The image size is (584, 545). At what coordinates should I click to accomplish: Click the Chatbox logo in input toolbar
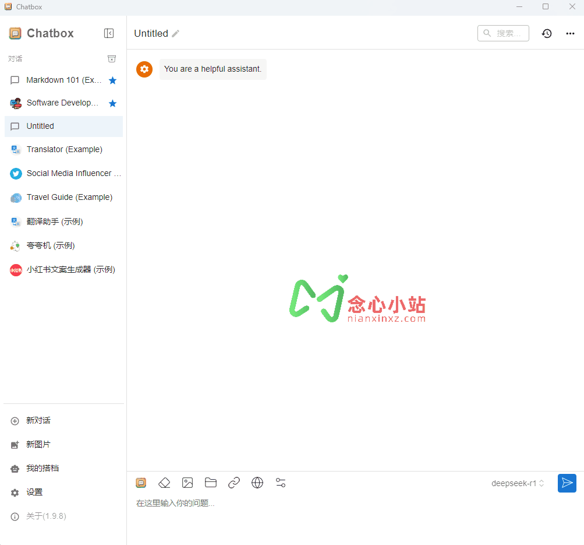pyautogui.click(x=141, y=483)
